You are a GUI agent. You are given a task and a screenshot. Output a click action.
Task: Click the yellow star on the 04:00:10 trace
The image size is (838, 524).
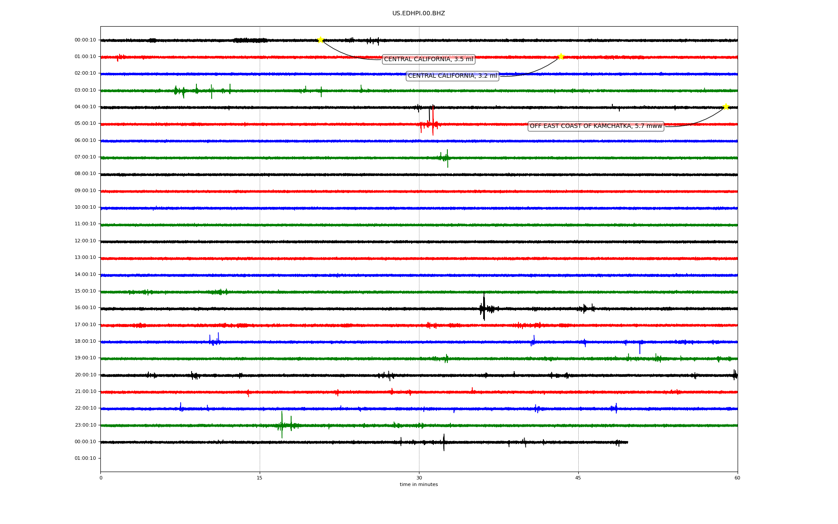[x=726, y=107]
